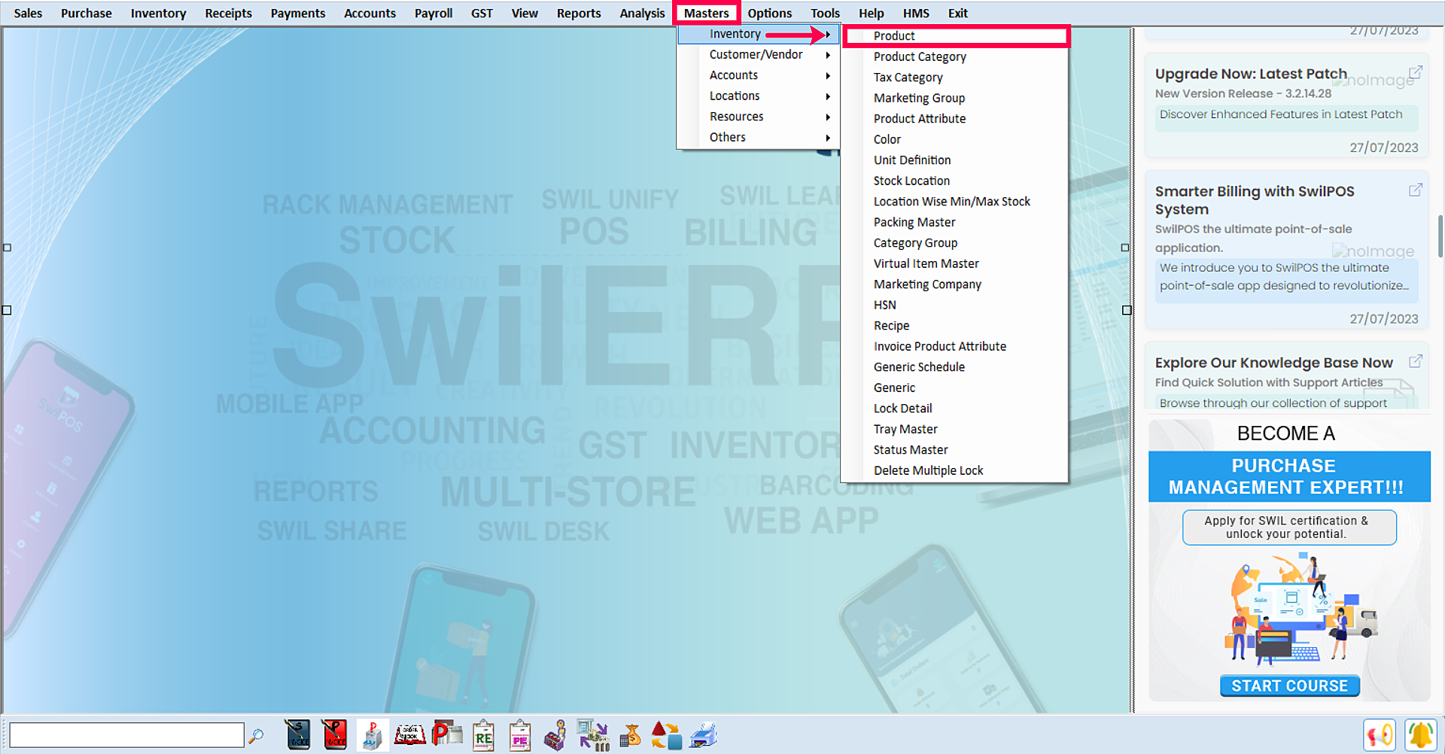This screenshot has width=1445, height=754.
Task: Open the purchase printer icon
Action: click(447, 735)
